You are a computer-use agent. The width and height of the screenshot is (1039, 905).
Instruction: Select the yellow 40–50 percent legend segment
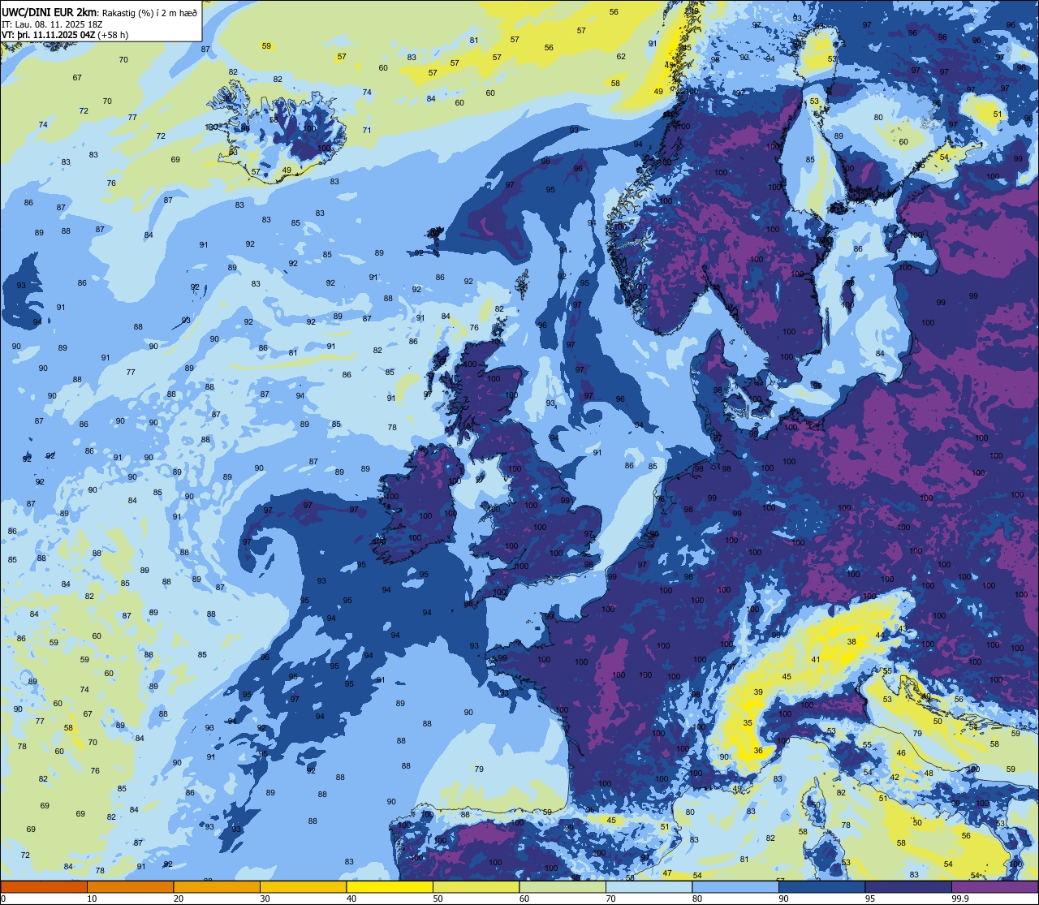(390, 886)
